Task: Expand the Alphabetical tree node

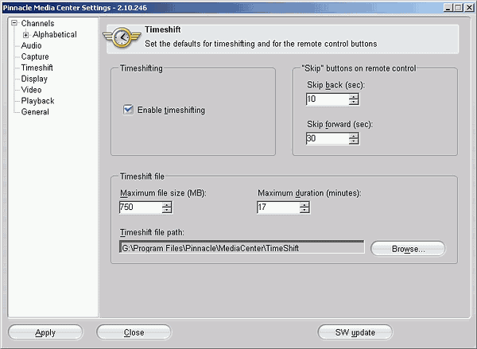Action: (26, 35)
